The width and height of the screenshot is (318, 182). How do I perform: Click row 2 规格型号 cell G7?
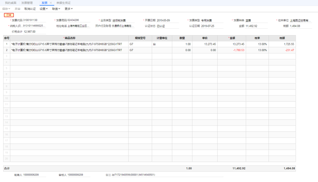pos(140,50)
